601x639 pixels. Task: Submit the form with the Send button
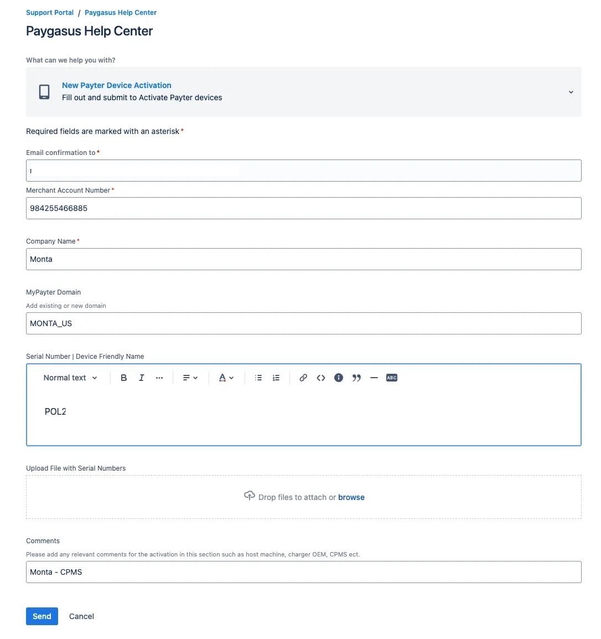(42, 616)
